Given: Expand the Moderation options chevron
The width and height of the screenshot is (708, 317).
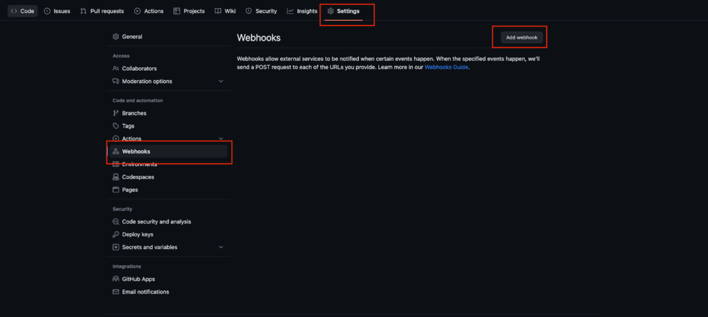Looking at the screenshot, I should [x=221, y=82].
